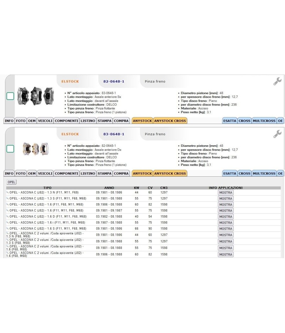Screen dimensions: 285x333
Task: Click paired article text 82-0648-1 under second item
Action: (109, 146)
